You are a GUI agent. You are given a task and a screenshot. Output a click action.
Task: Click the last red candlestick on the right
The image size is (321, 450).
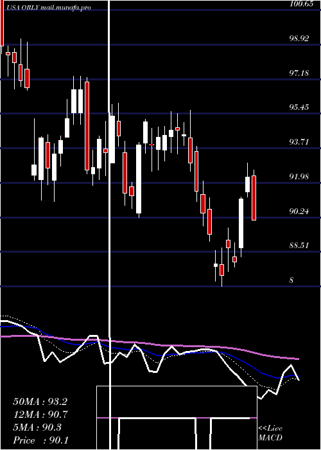254,198
